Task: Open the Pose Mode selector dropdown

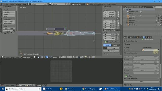Action: (x=27, y=57)
